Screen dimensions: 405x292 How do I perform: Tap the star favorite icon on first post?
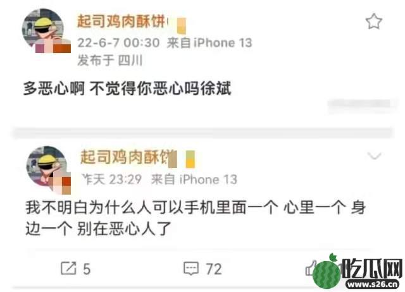point(373,21)
